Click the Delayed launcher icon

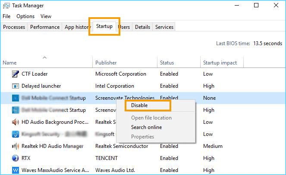[x=15, y=86]
